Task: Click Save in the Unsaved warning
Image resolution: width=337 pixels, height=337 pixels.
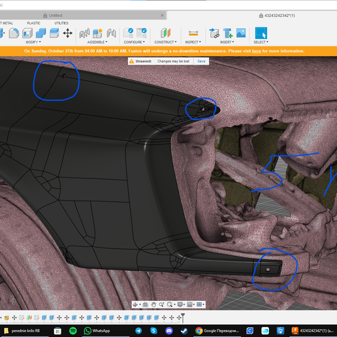Action: click(201, 61)
